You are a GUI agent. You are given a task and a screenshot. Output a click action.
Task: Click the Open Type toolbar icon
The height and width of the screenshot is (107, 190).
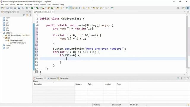[x=58, y=8]
